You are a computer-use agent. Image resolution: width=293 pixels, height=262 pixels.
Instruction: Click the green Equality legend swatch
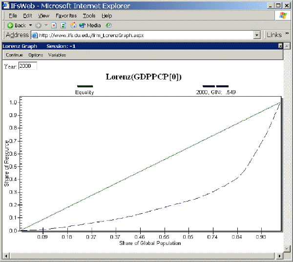coord(85,86)
